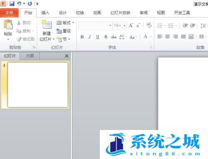Toggle Align Text Left
Image resolution: width=208 pixels, height=159 pixels.
pos(160,36)
